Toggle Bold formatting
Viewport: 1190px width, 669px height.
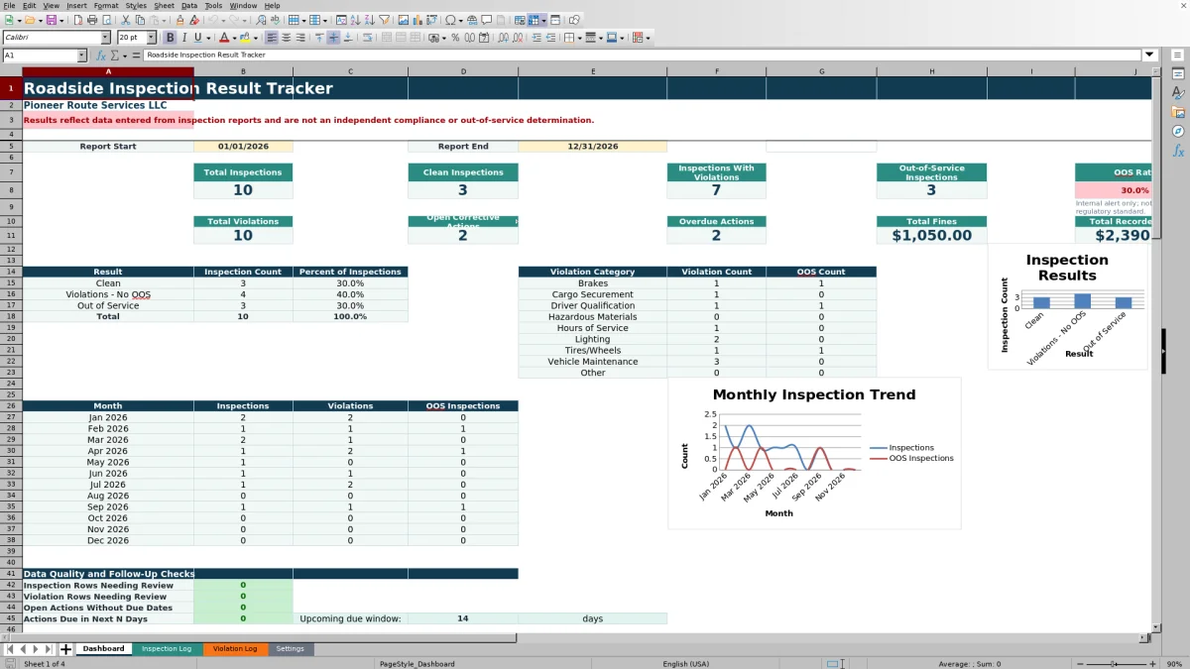170,38
